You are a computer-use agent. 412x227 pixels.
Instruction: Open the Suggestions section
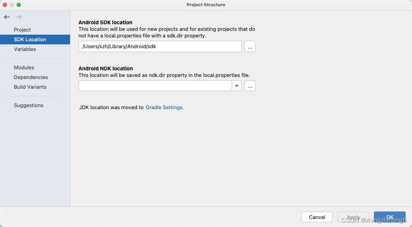pos(28,105)
